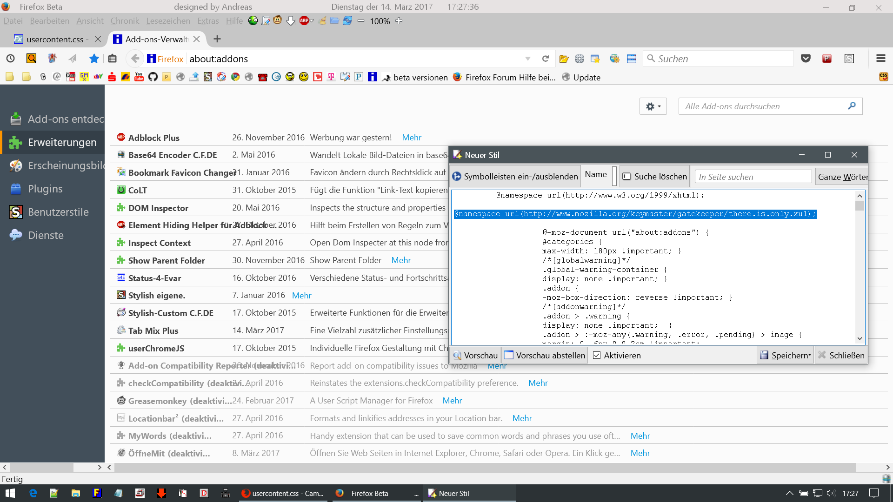Click the In Seite suchen field

click(x=753, y=177)
